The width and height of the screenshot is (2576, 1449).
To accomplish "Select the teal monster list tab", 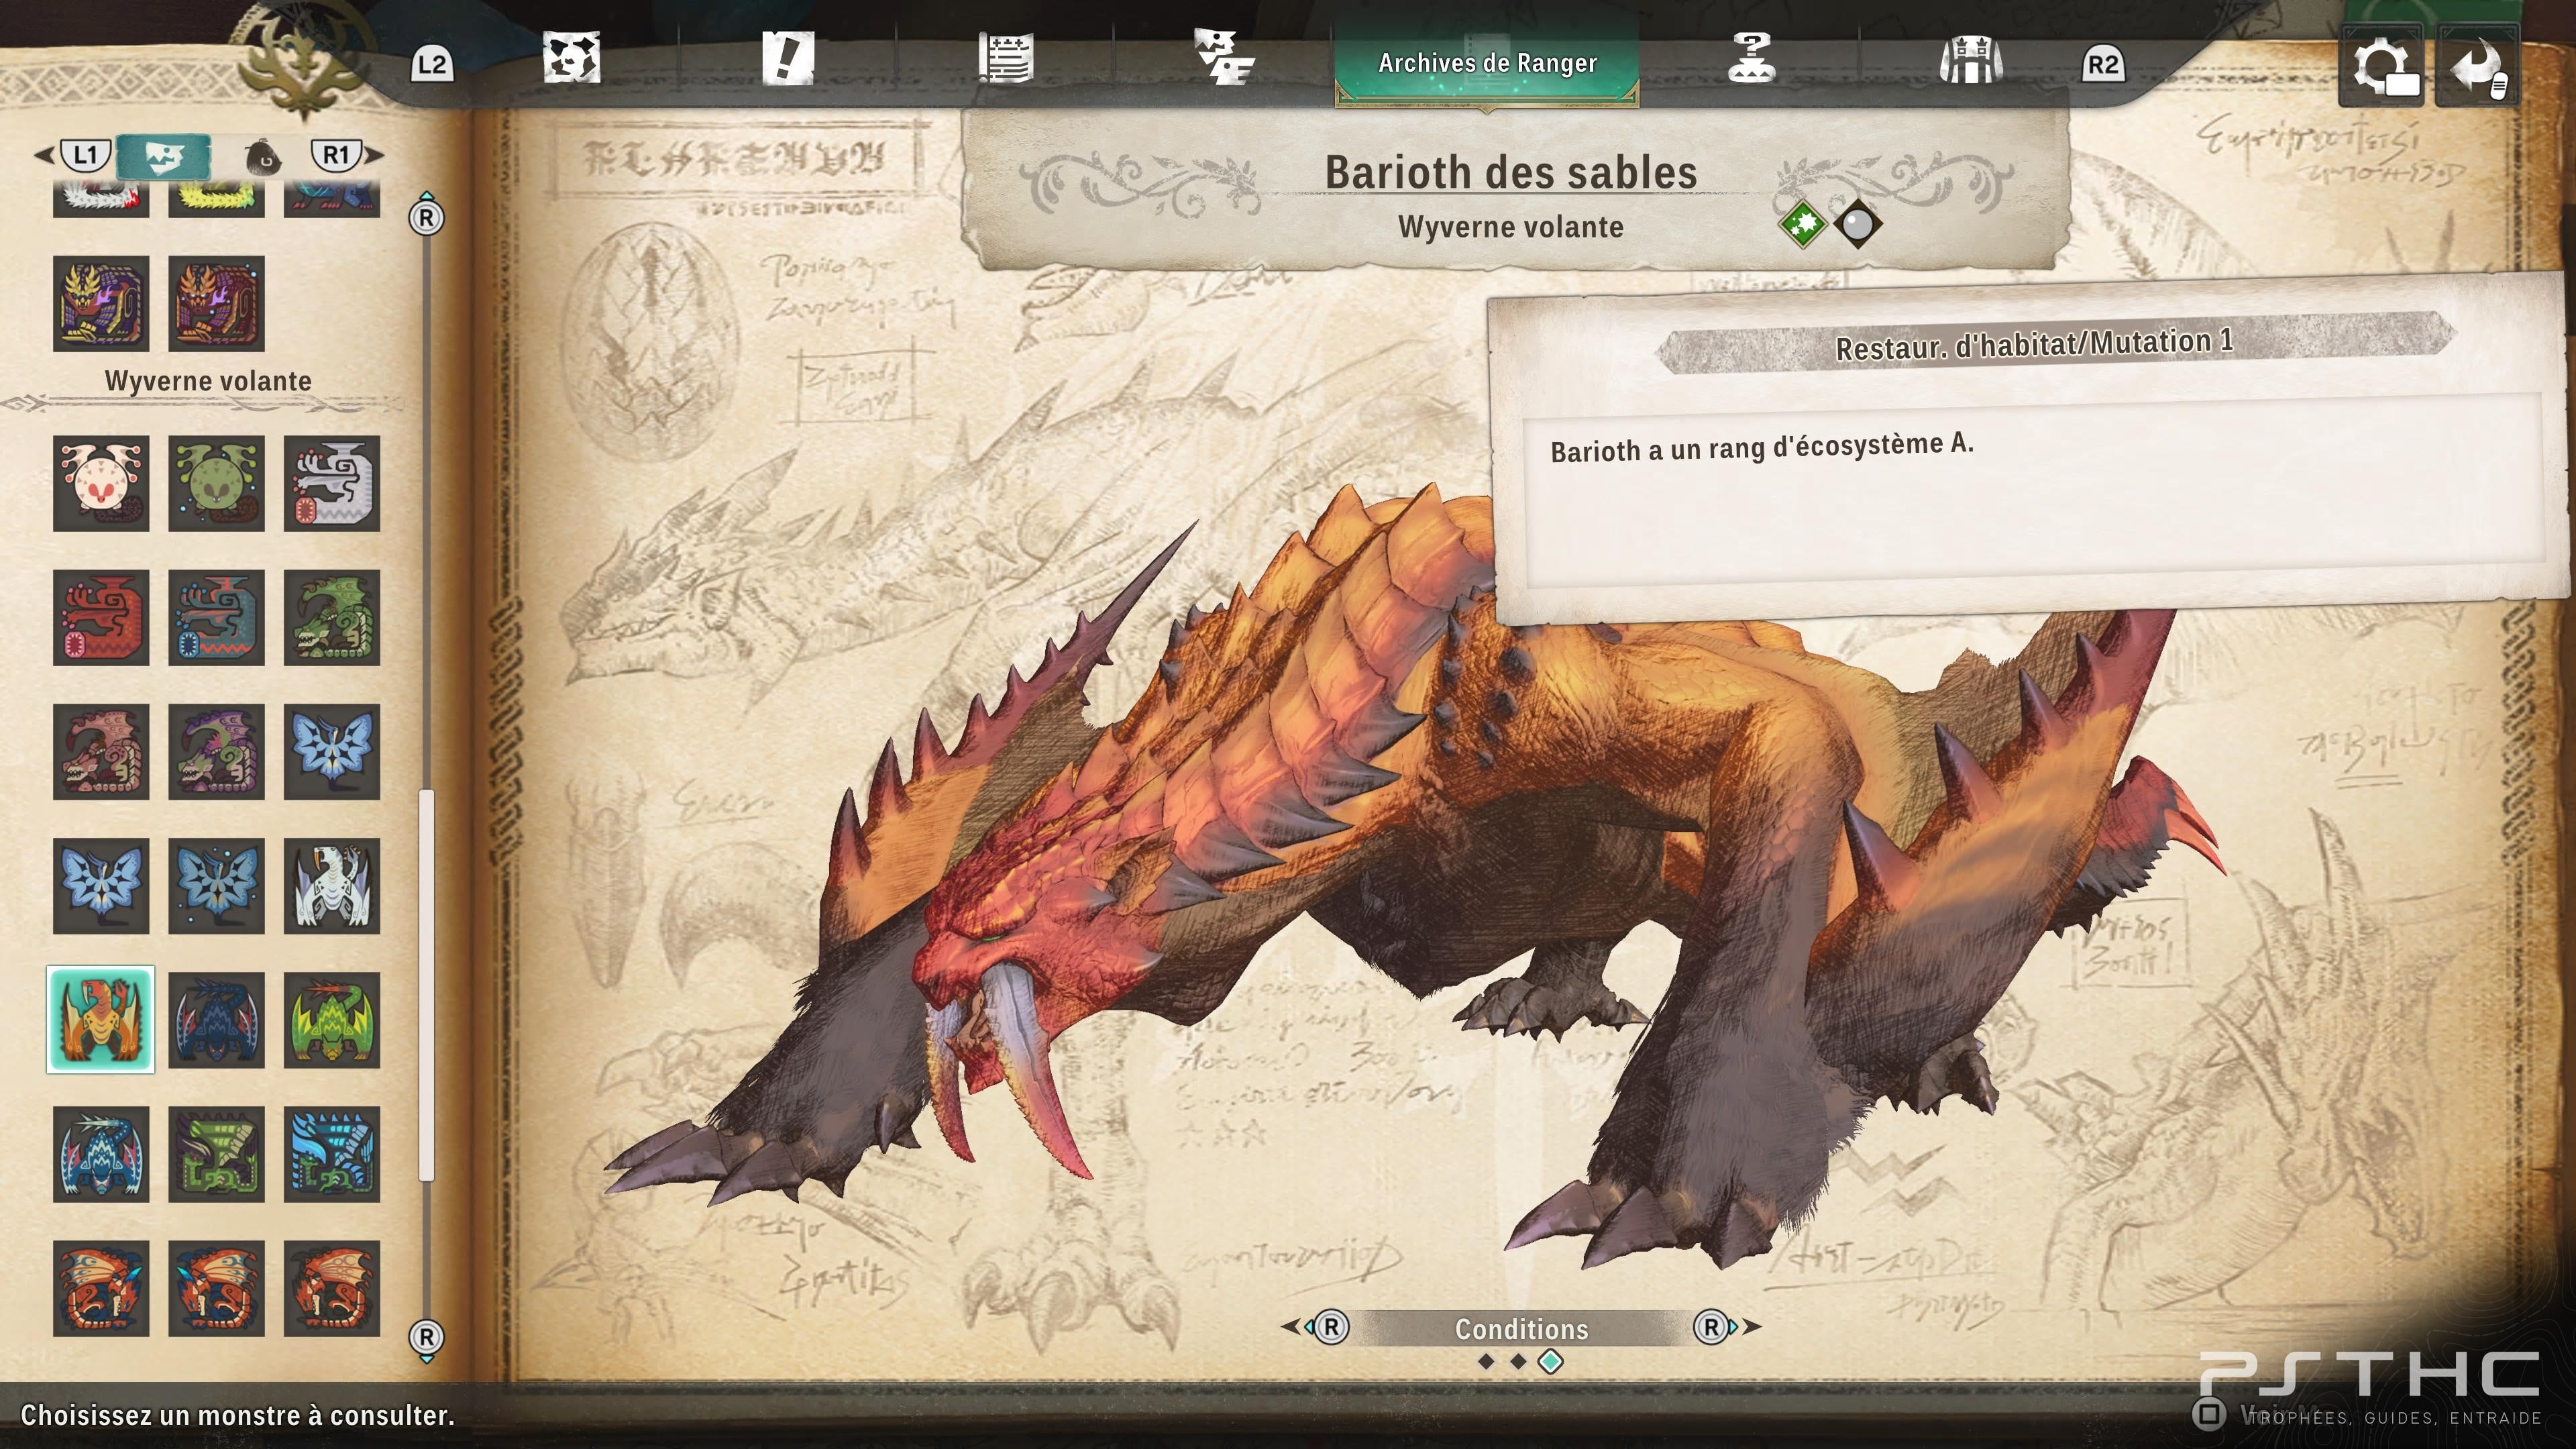I will (x=163, y=156).
